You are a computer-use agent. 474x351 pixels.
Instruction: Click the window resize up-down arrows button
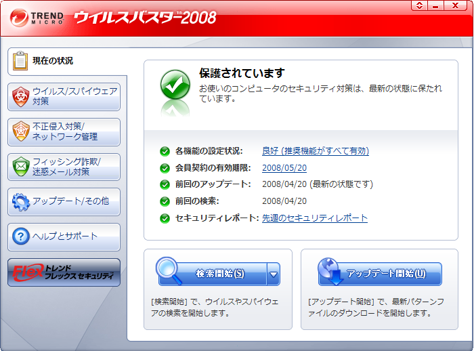pyautogui.click(x=419, y=5)
